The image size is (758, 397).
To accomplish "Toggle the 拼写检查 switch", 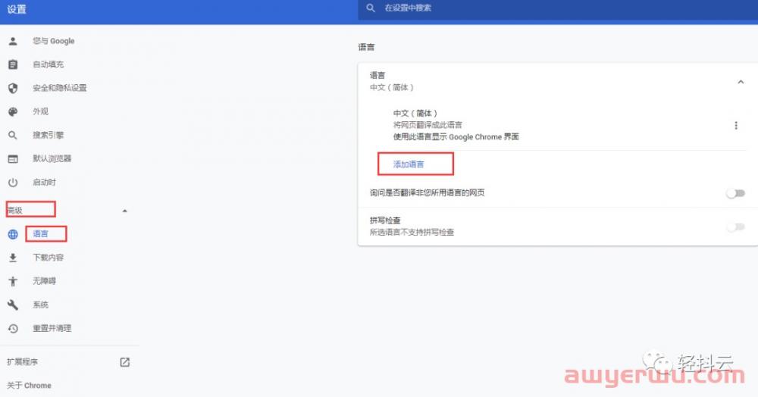I will point(735,227).
